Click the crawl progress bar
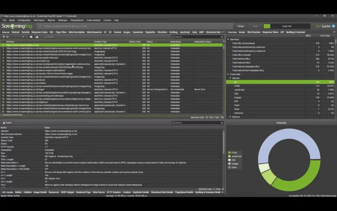 coord(287,26)
